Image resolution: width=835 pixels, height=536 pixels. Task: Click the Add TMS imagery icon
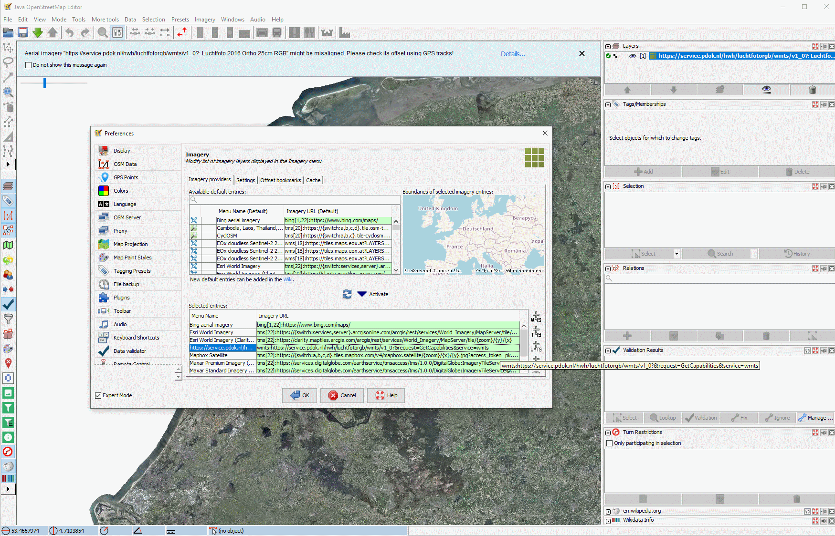coord(536,331)
